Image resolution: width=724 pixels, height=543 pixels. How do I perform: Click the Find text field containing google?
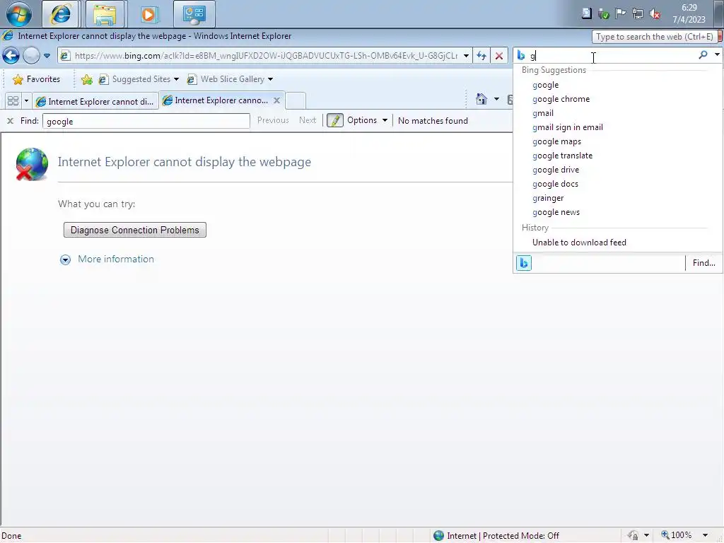click(146, 121)
